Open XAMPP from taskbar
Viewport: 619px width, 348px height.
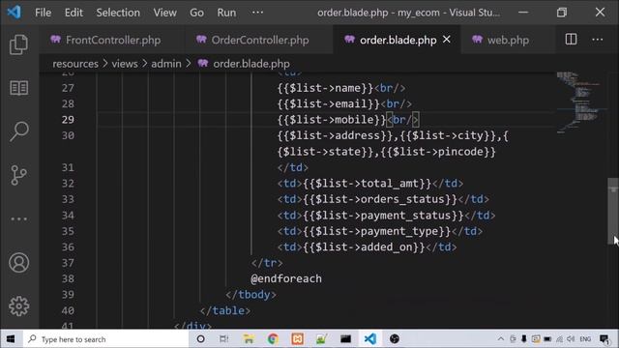click(297, 339)
